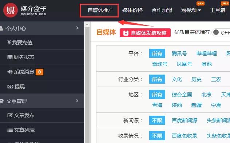
Task: Filter industry by 历史
Action: point(197,79)
